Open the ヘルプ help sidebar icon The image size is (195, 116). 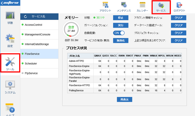[x=10, y=110]
